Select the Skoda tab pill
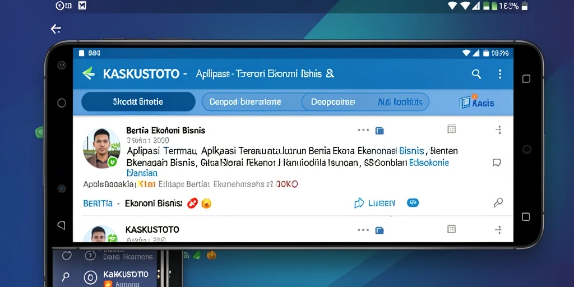The width and height of the screenshot is (574, 287). (138, 102)
